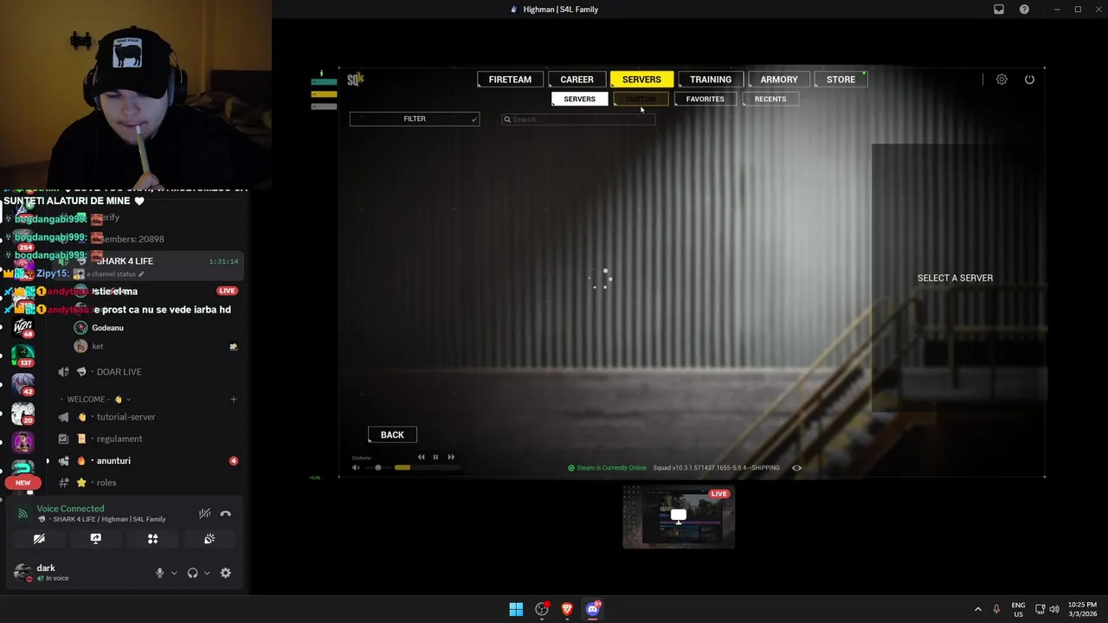The height and width of the screenshot is (623, 1108).
Task: Expand the FILTER dropdown
Action: [x=415, y=119]
